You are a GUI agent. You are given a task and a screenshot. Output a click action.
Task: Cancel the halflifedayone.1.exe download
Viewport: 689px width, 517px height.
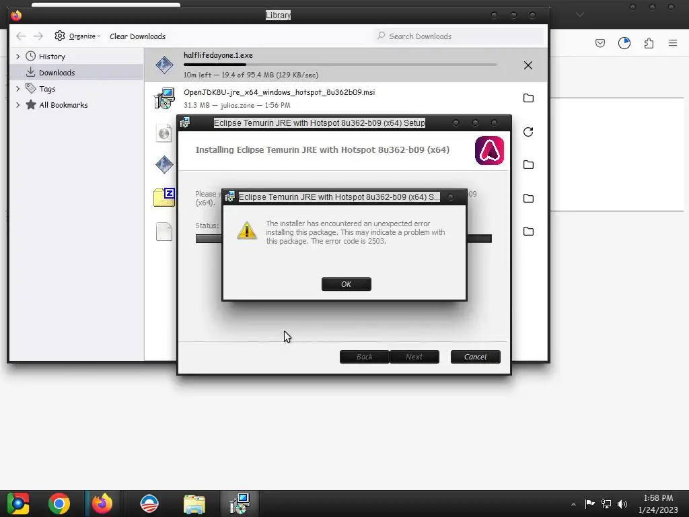pos(528,65)
